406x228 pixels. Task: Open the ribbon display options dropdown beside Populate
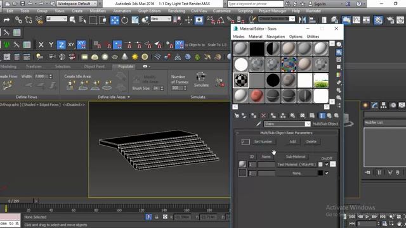146,66
